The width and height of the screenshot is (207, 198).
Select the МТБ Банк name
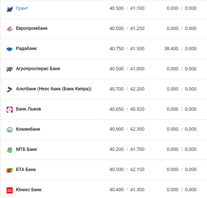tap(26, 149)
